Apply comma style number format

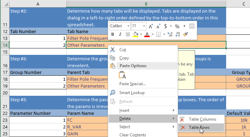point(184,26)
